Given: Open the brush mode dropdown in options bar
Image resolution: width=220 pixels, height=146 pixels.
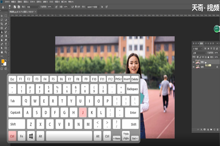Looking at the screenshot, I should (x=33, y=7).
